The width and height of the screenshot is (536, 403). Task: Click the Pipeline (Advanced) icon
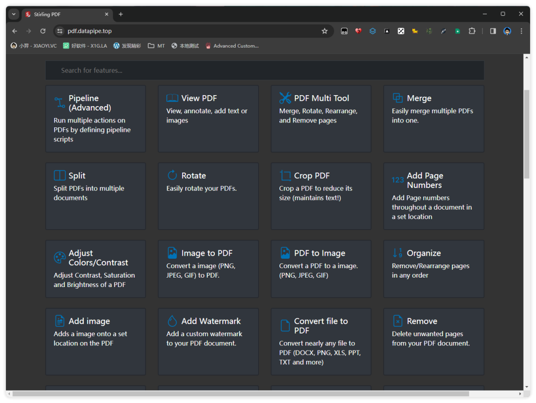coord(60,103)
